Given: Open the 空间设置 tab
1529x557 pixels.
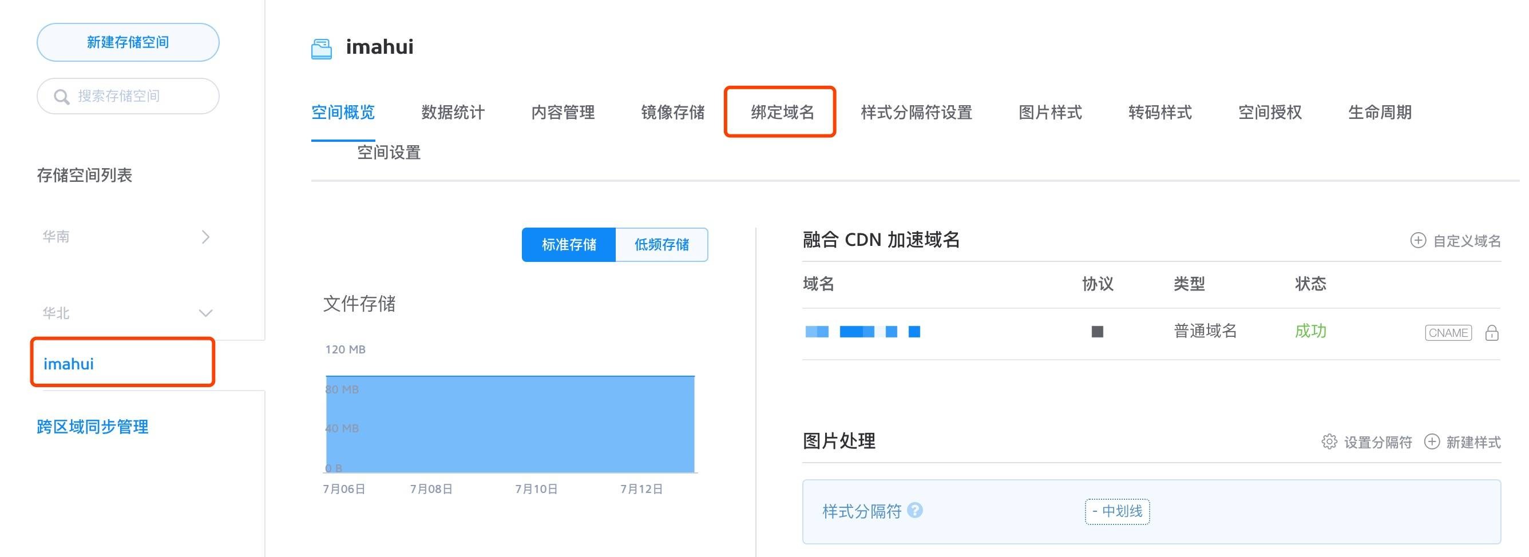Looking at the screenshot, I should coord(389,153).
